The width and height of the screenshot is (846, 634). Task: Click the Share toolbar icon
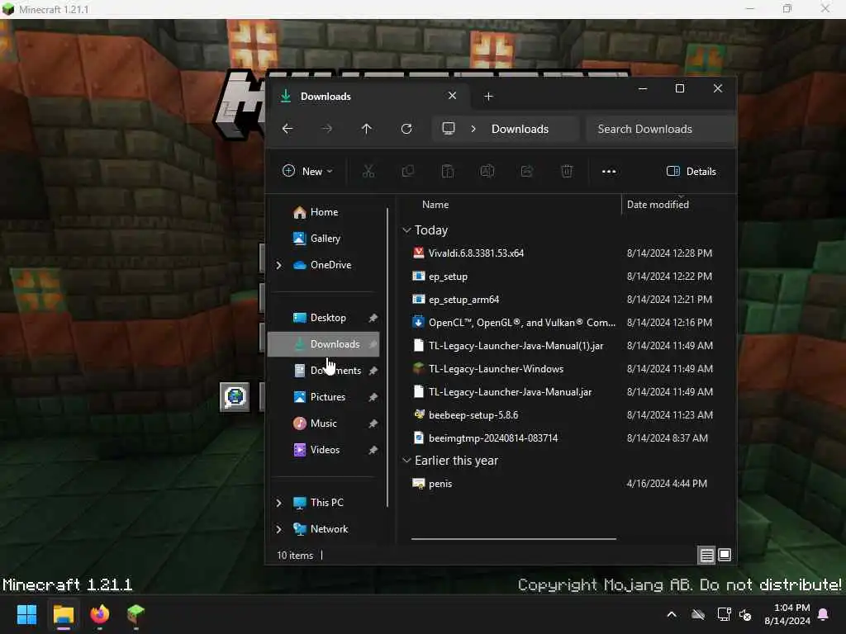coord(526,172)
